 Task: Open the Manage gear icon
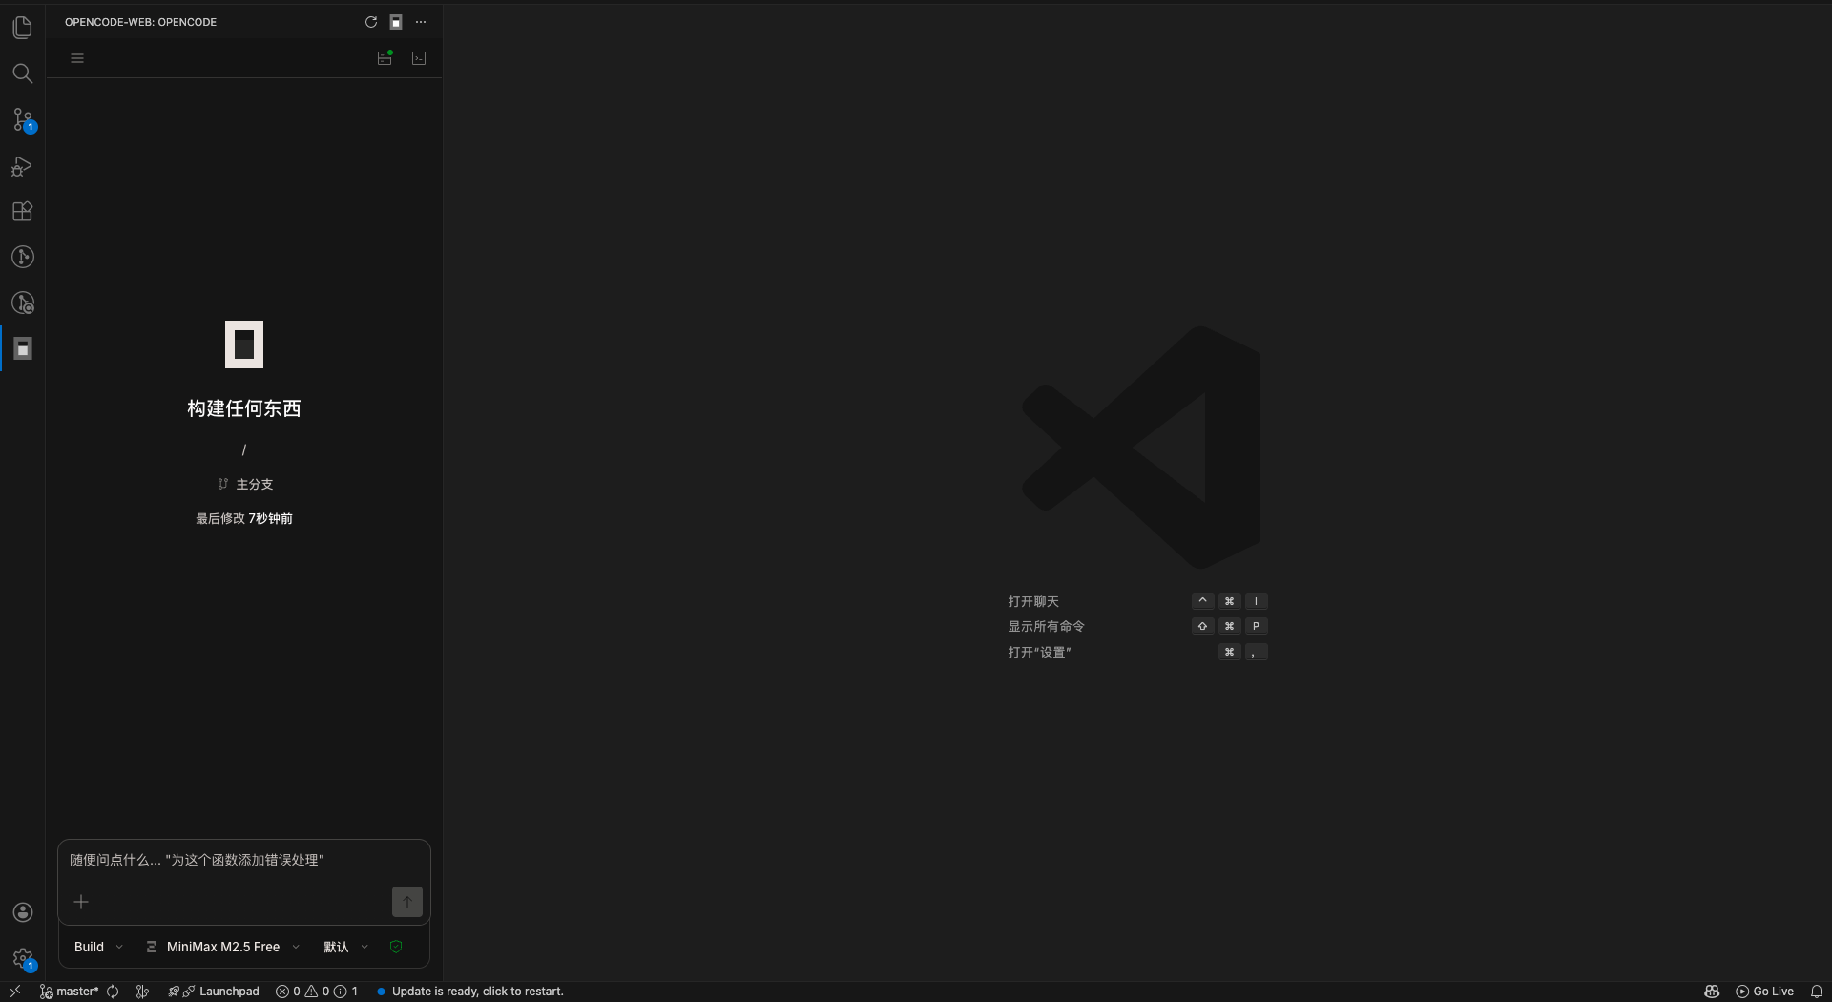coord(23,958)
